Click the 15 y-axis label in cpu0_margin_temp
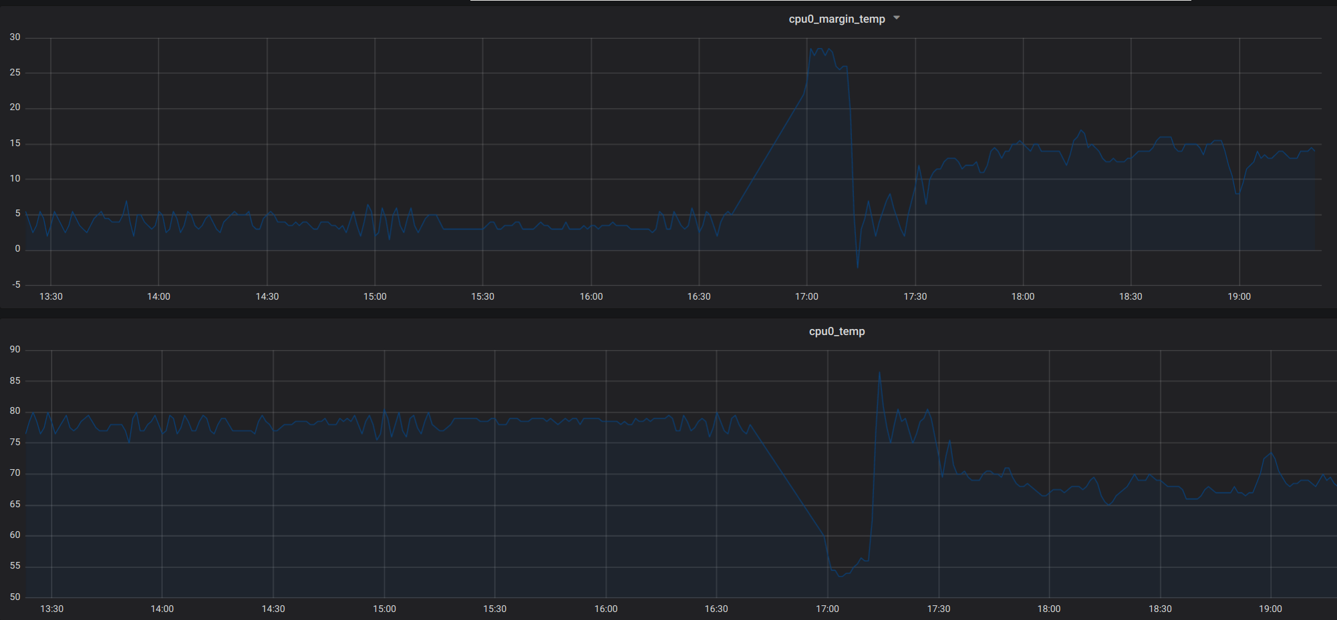 pos(15,143)
